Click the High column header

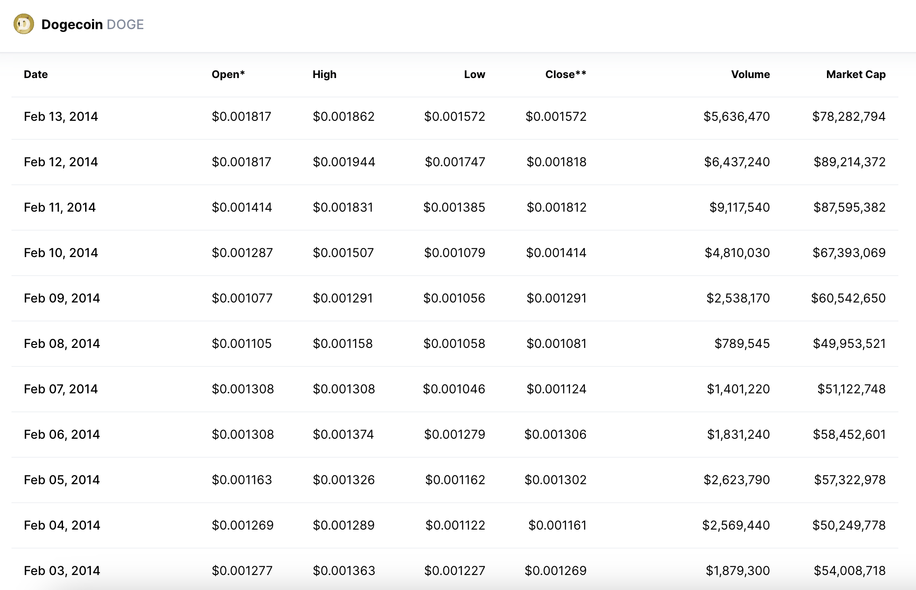pos(324,75)
